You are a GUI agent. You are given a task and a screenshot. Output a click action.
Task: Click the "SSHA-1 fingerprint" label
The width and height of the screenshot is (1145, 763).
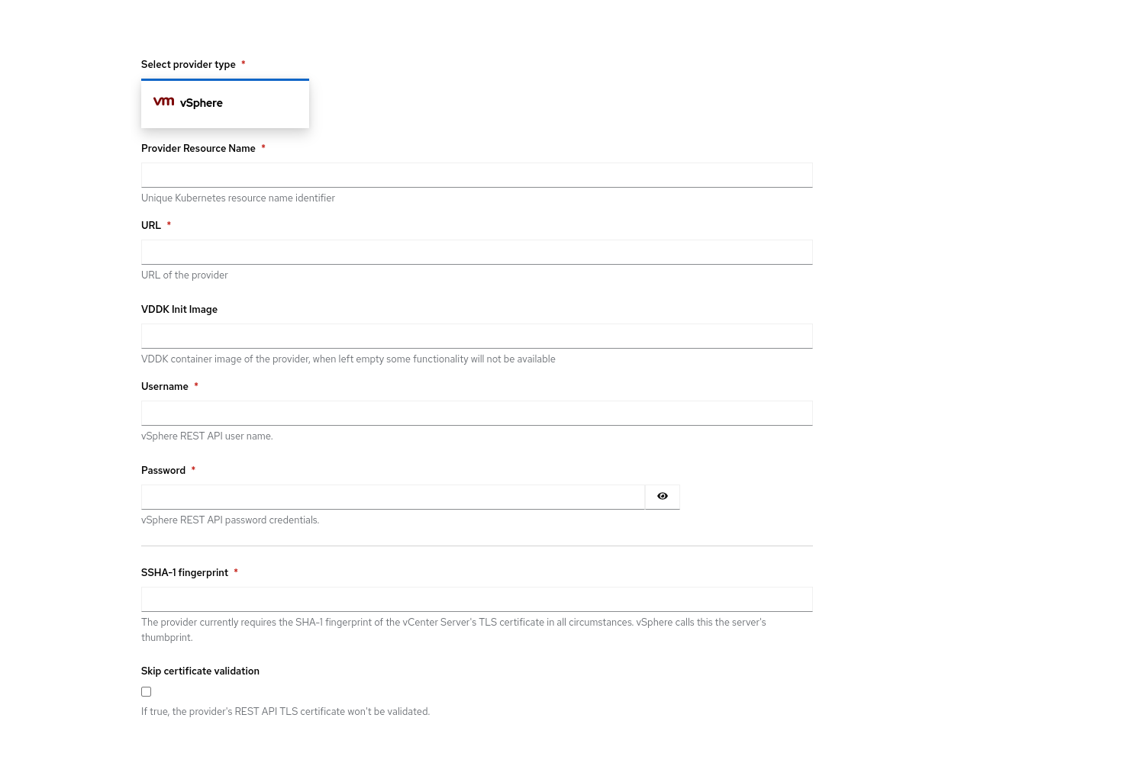(x=185, y=573)
